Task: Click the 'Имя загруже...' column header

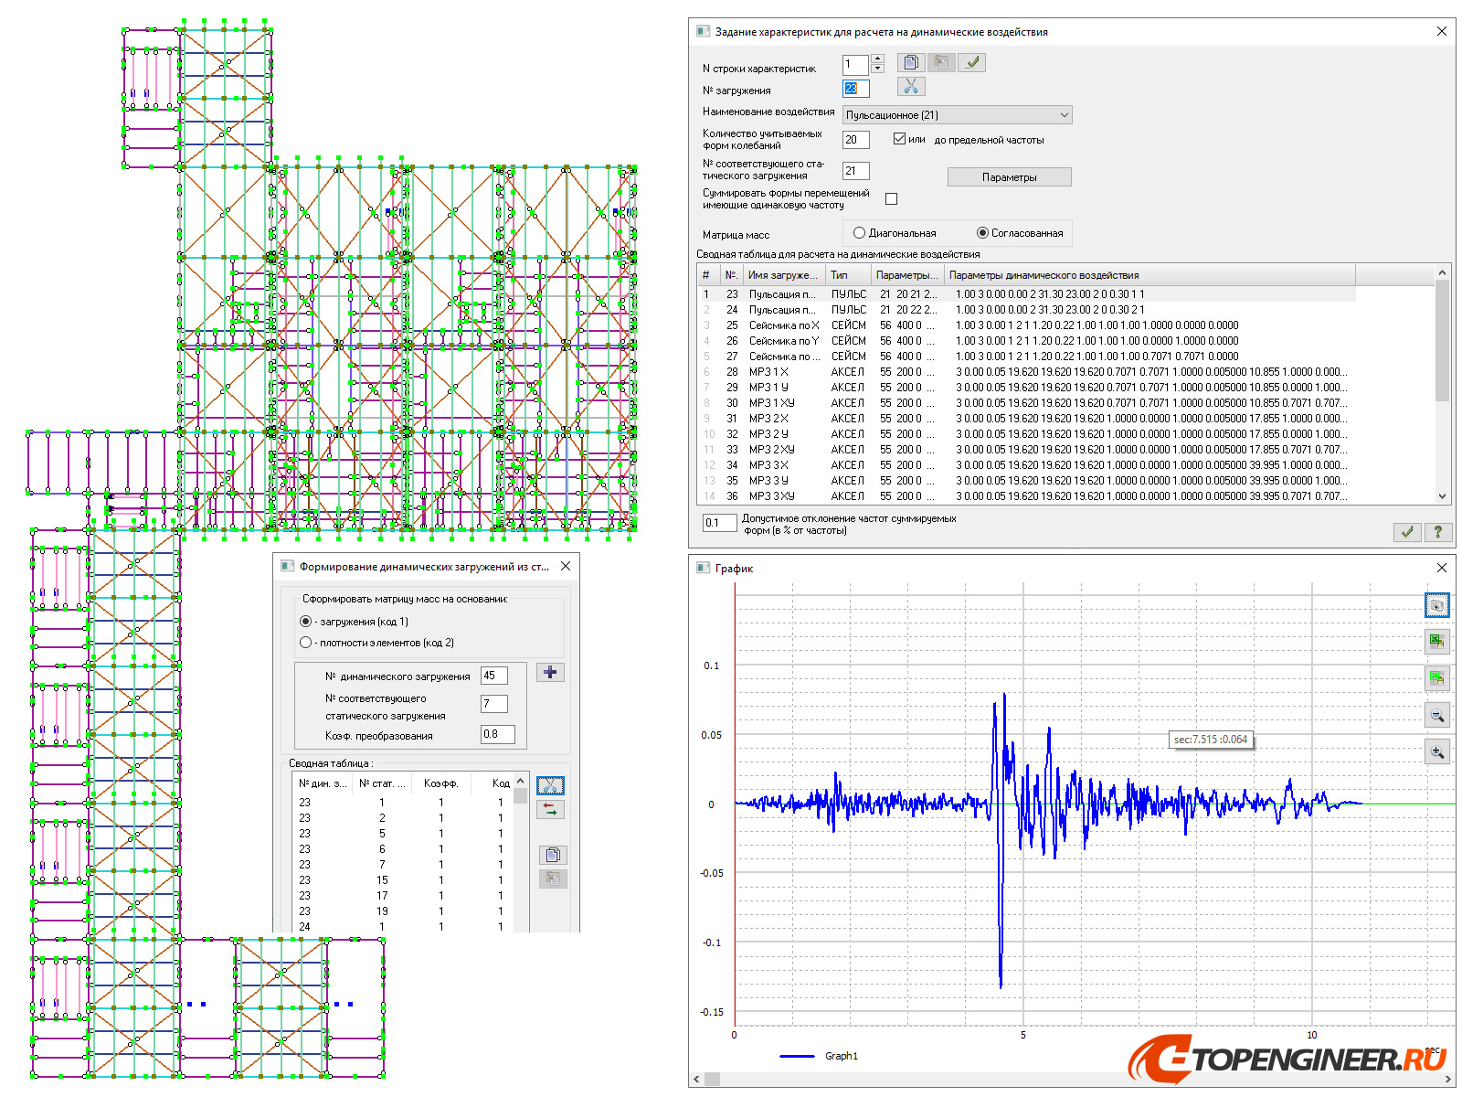Action: (x=784, y=275)
